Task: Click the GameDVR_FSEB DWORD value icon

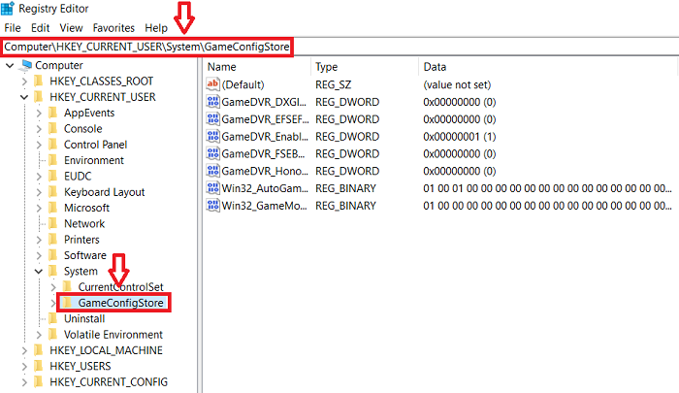Action: (x=212, y=153)
